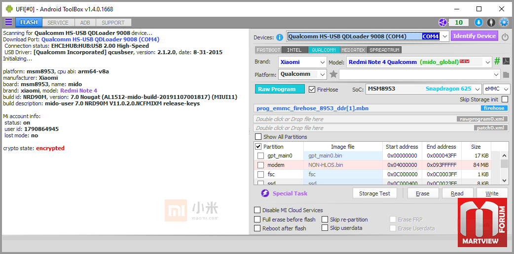Image resolution: width=514 pixels, height=254 pixels.
Task: Open the eMMC storage type dropdown
Action: 497,89
